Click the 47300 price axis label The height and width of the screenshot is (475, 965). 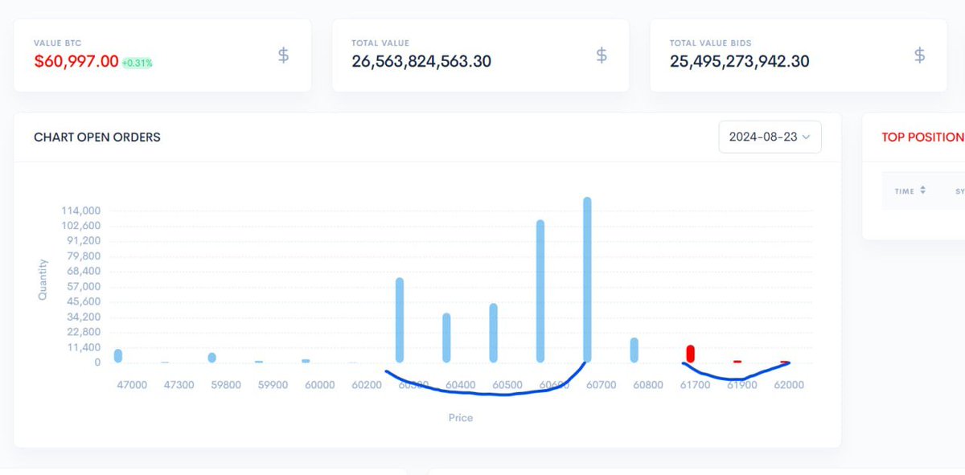click(x=179, y=385)
